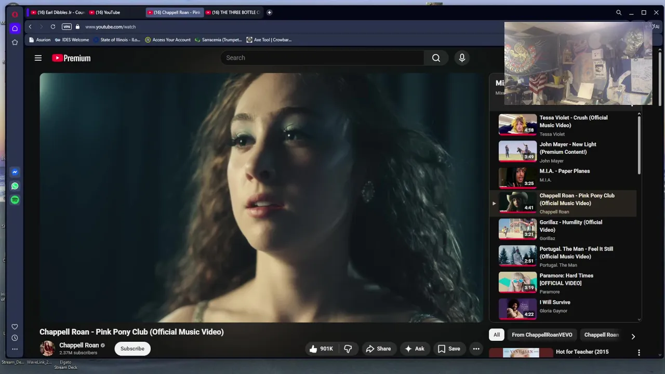Screen dimensions: 665x374
Task: Switch to Earl Dibbles Jr tab
Action: click(58, 12)
